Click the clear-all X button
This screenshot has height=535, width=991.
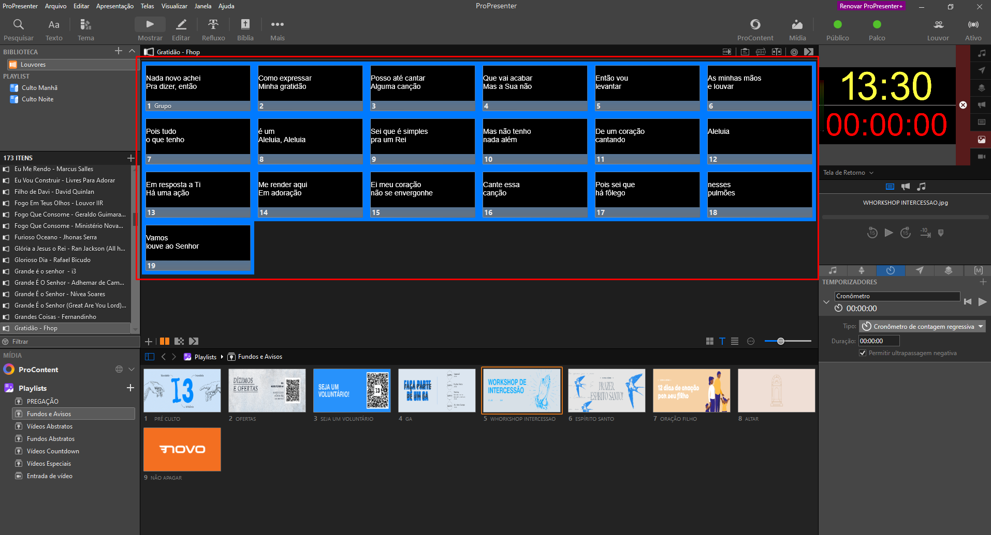963,105
